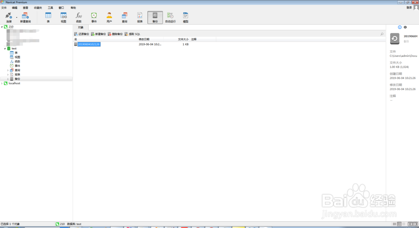Viewport: 419px width, 228px height.
Task: Click the 2019-06-04 10:2... modified date cell
Action: 150,44
